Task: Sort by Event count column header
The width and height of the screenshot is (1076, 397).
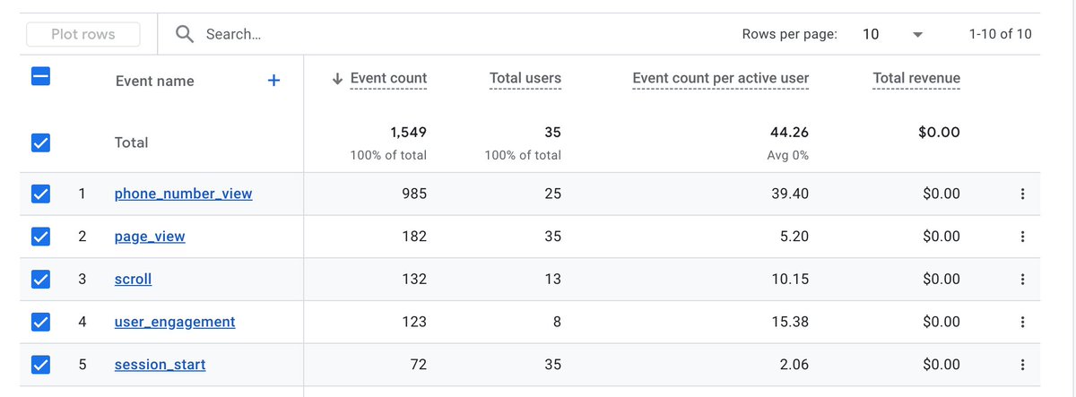Action: click(388, 79)
